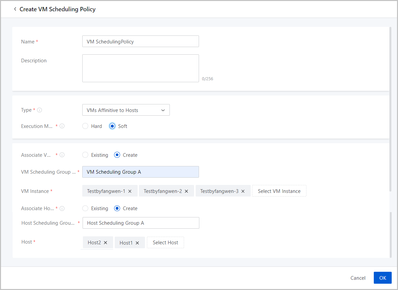Viewport: 398px width, 290px height.
Task: Click the Select VM Instance button
Action: 279,191
